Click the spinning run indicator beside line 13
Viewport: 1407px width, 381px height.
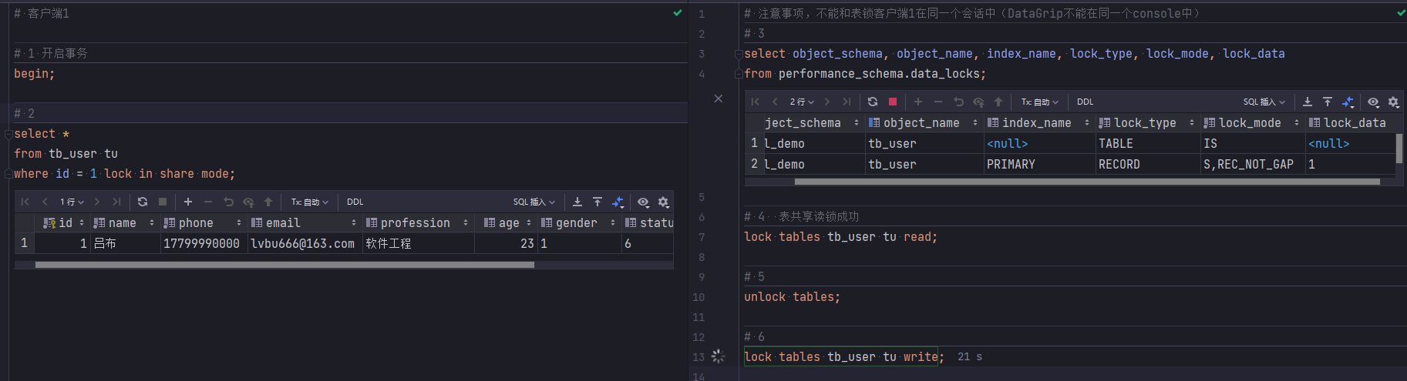click(x=719, y=356)
